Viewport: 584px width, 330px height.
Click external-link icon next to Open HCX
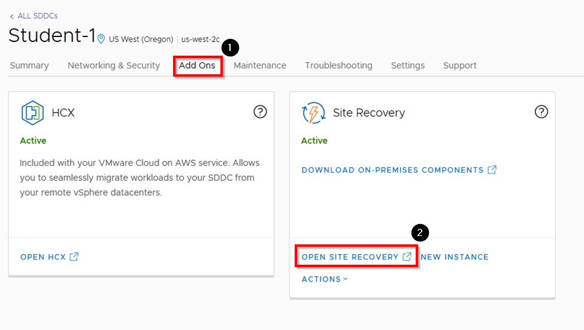coord(74,257)
